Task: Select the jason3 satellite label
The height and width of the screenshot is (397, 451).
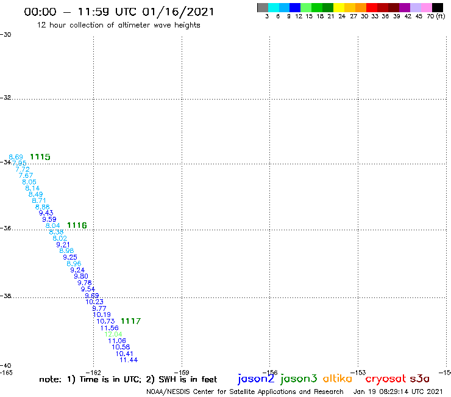Action: 299,379
